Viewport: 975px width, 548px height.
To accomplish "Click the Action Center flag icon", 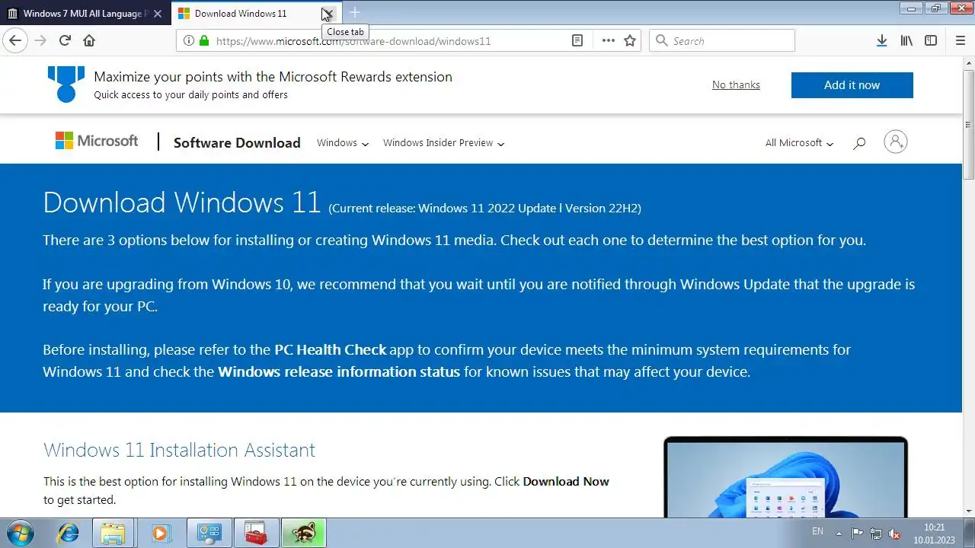I will click(x=857, y=534).
